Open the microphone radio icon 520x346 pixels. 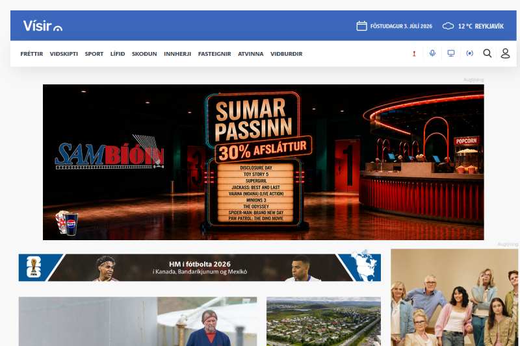(432, 53)
